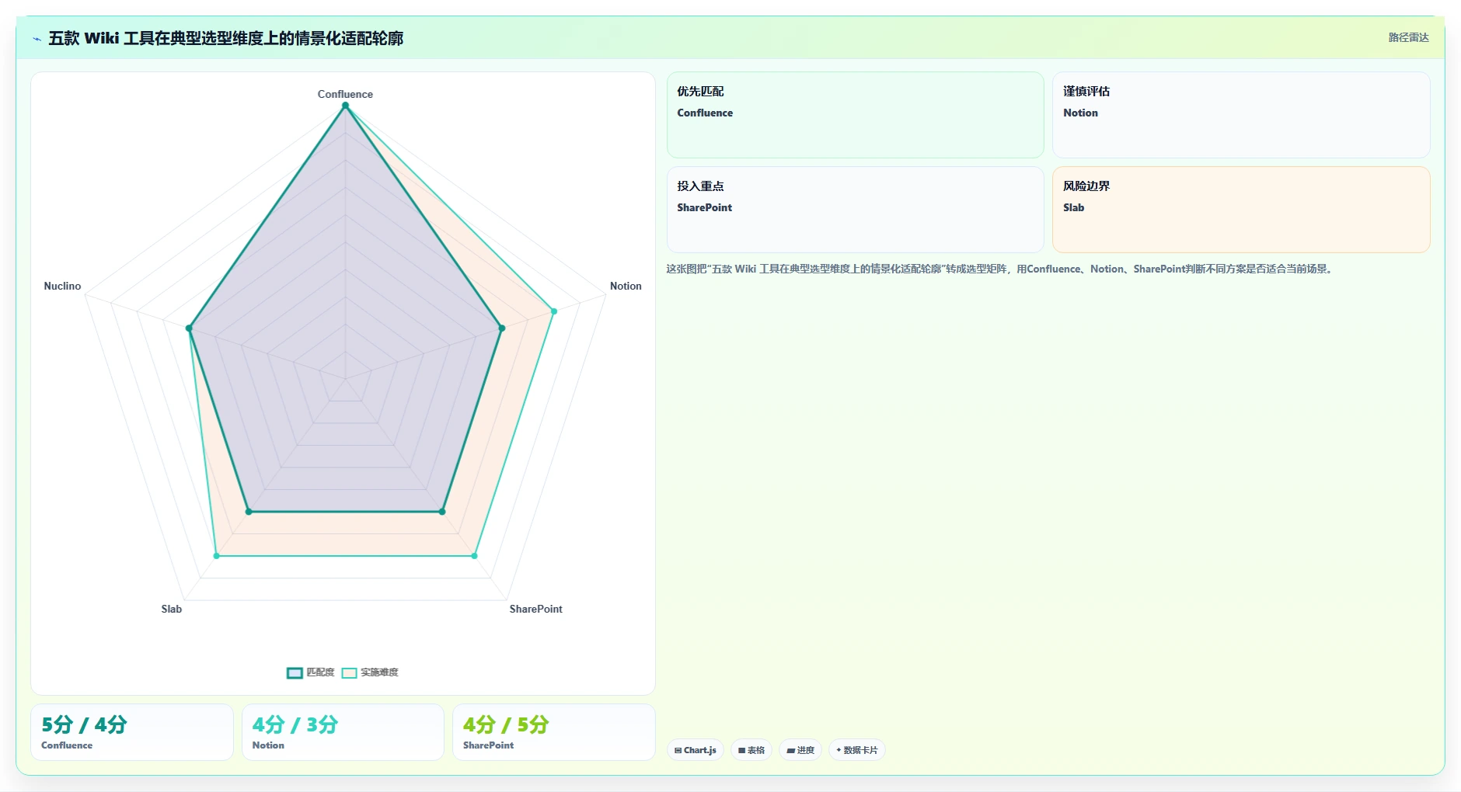
Task: Click the 4分 / 3分 Notion score card
Action: click(343, 732)
